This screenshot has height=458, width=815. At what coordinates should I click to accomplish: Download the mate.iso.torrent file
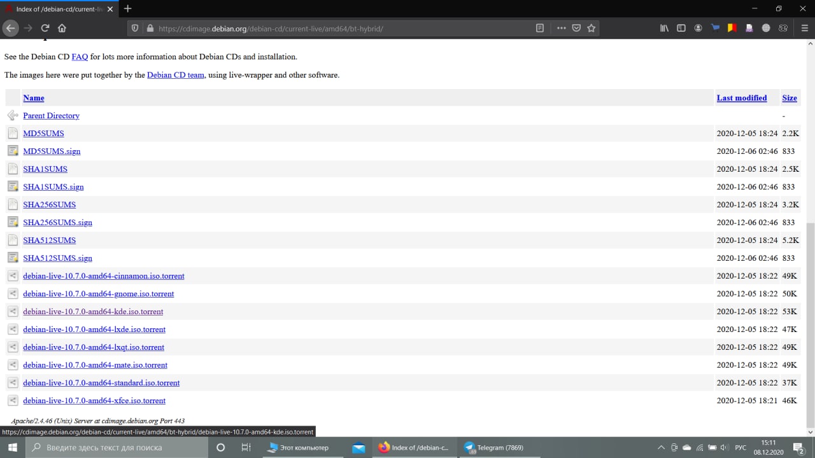pyautogui.click(x=96, y=365)
